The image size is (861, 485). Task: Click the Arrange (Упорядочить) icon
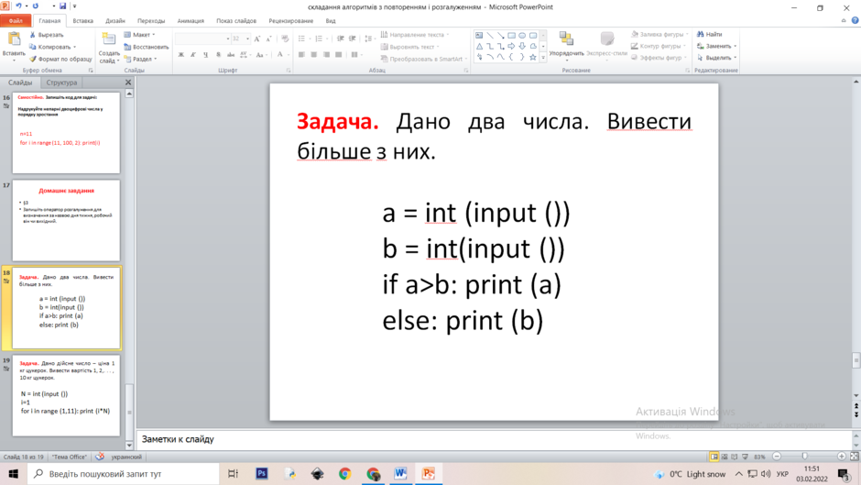(566, 39)
